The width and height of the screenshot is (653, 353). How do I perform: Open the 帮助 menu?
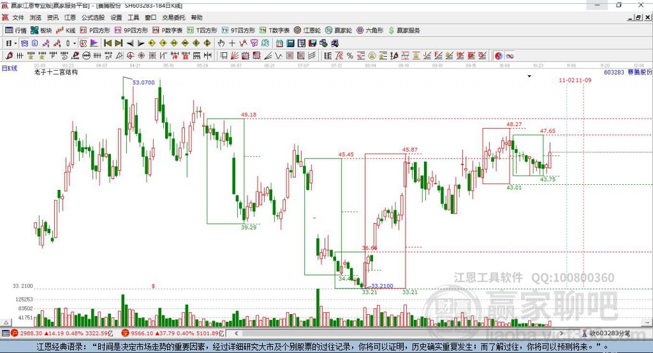196,17
